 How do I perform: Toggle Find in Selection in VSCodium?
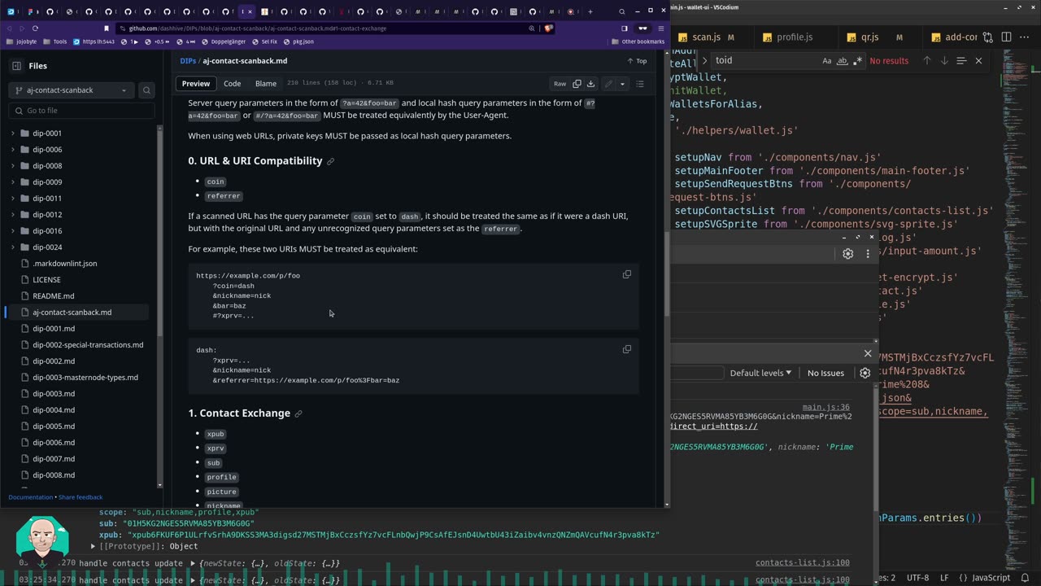click(x=961, y=60)
